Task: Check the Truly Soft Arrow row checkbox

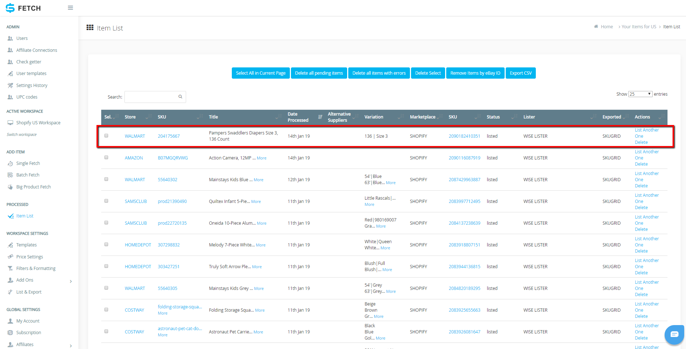Action: pos(106,266)
